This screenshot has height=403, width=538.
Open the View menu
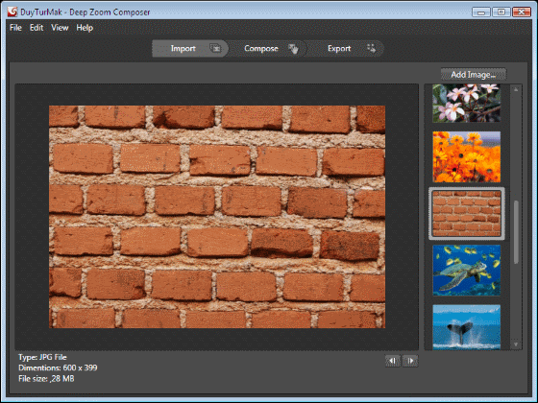point(60,28)
